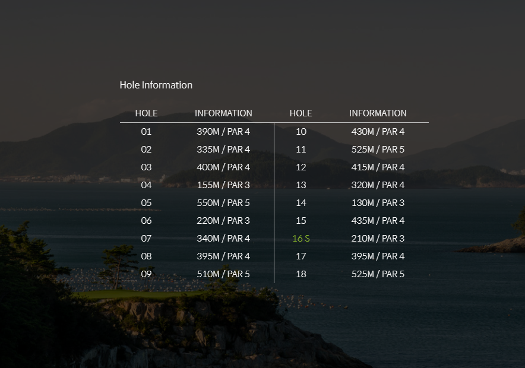Click hole 08's 395M / PAR 4 cell
The image size is (525, 368).
[x=223, y=256]
